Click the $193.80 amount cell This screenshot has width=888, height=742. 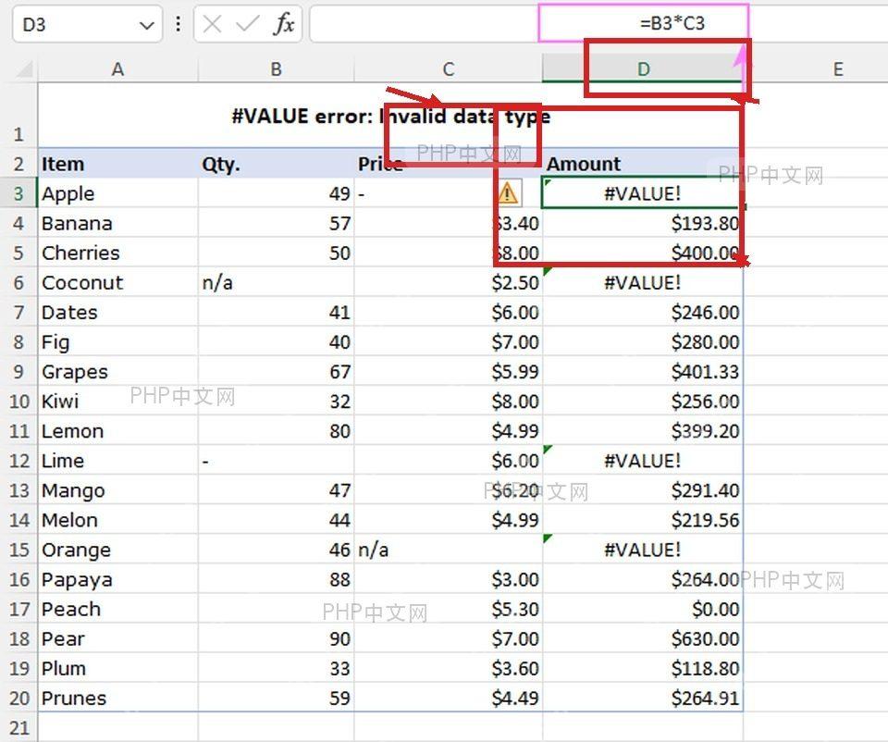click(x=643, y=223)
